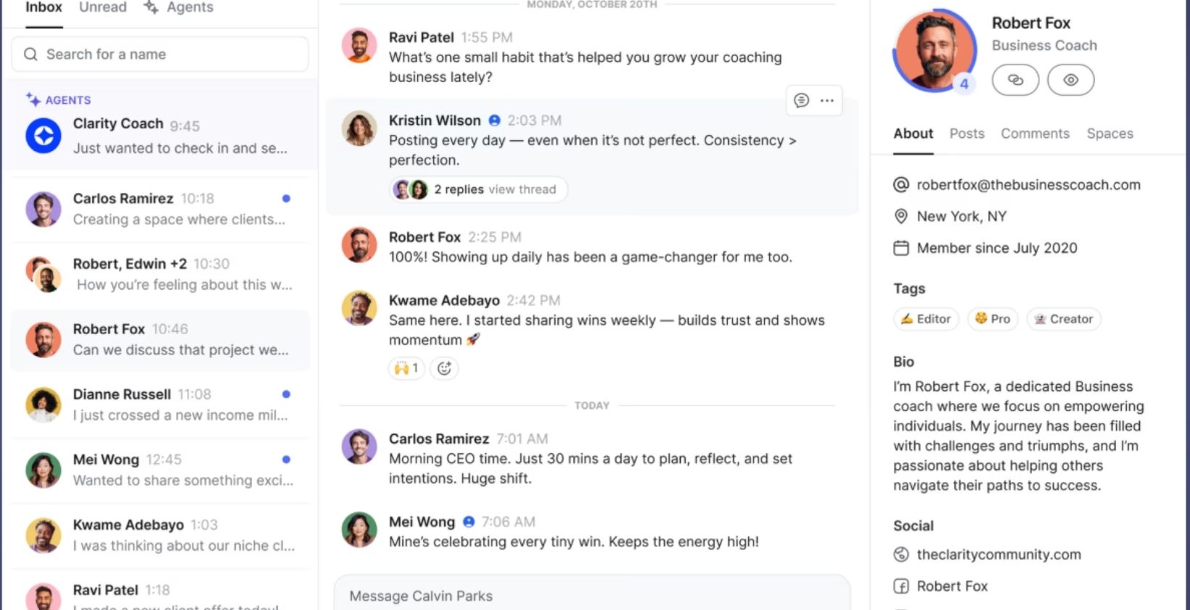Open theclaritycommunity.com link
Screen dimensions: 1190x610
tap(998, 554)
